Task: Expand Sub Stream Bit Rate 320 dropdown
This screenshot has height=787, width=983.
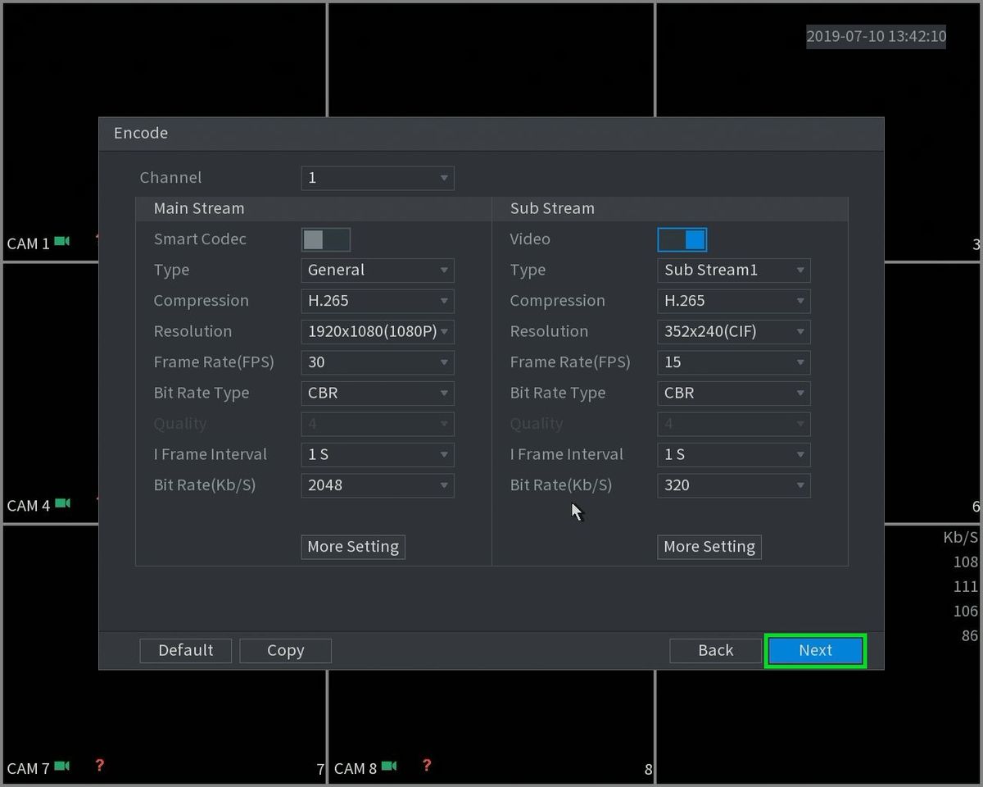Action: point(734,485)
